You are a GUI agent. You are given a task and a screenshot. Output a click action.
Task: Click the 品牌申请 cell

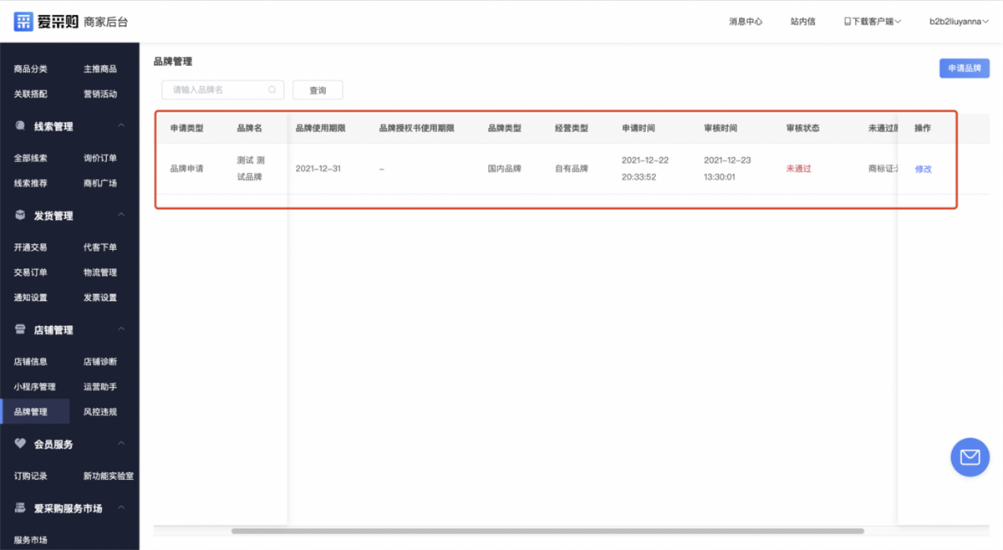(x=187, y=169)
